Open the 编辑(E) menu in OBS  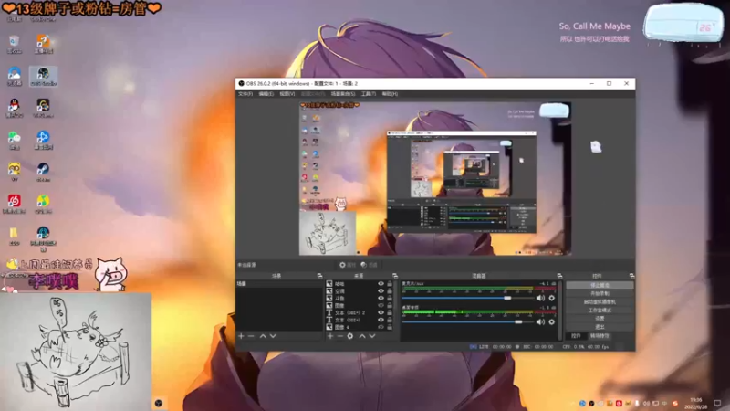point(266,94)
